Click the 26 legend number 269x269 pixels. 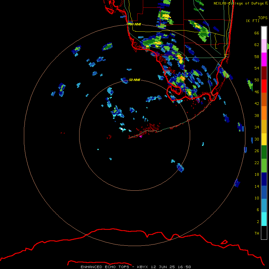pyautogui.click(x=257, y=151)
